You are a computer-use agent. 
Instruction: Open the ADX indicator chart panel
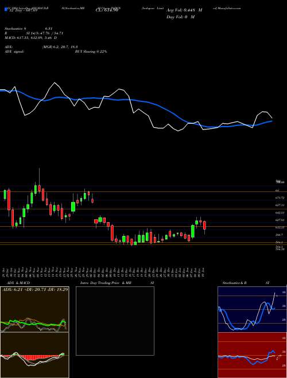coord(34,309)
